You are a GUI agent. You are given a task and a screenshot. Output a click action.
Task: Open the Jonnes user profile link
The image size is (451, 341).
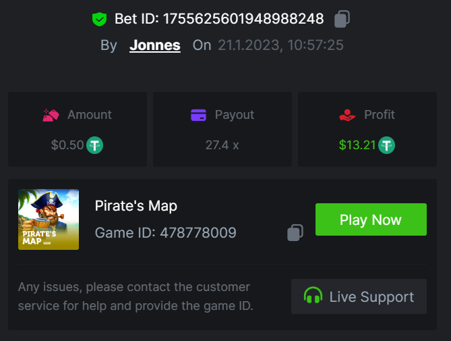click(x=154, y=45)
